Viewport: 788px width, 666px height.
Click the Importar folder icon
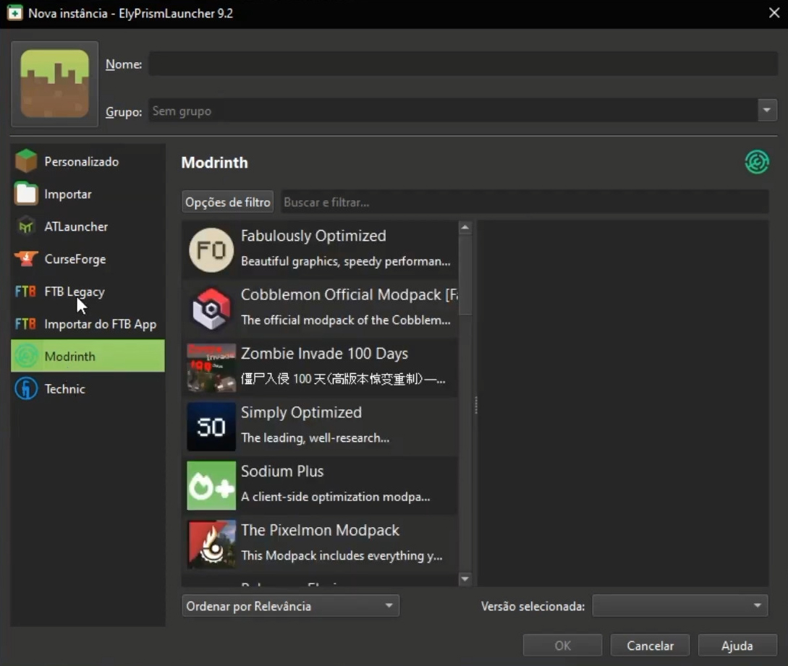point(26,194)
